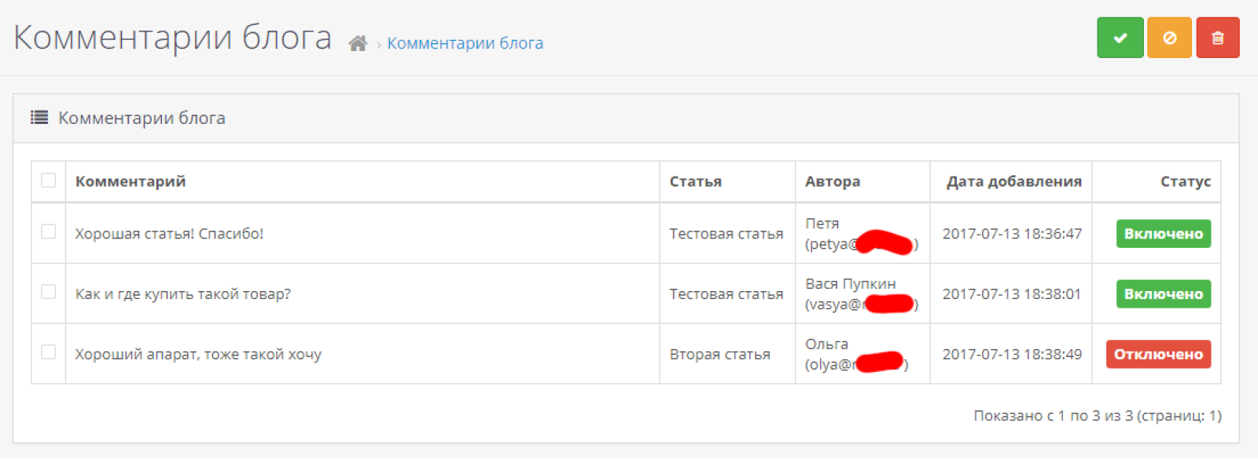Sort by the 'Комментарий' column header
1258x459 pixels.
click(131, 181)
